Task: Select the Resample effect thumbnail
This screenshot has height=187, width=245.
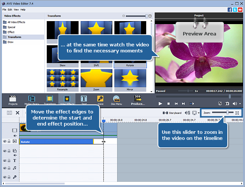Action: (63, 80)
